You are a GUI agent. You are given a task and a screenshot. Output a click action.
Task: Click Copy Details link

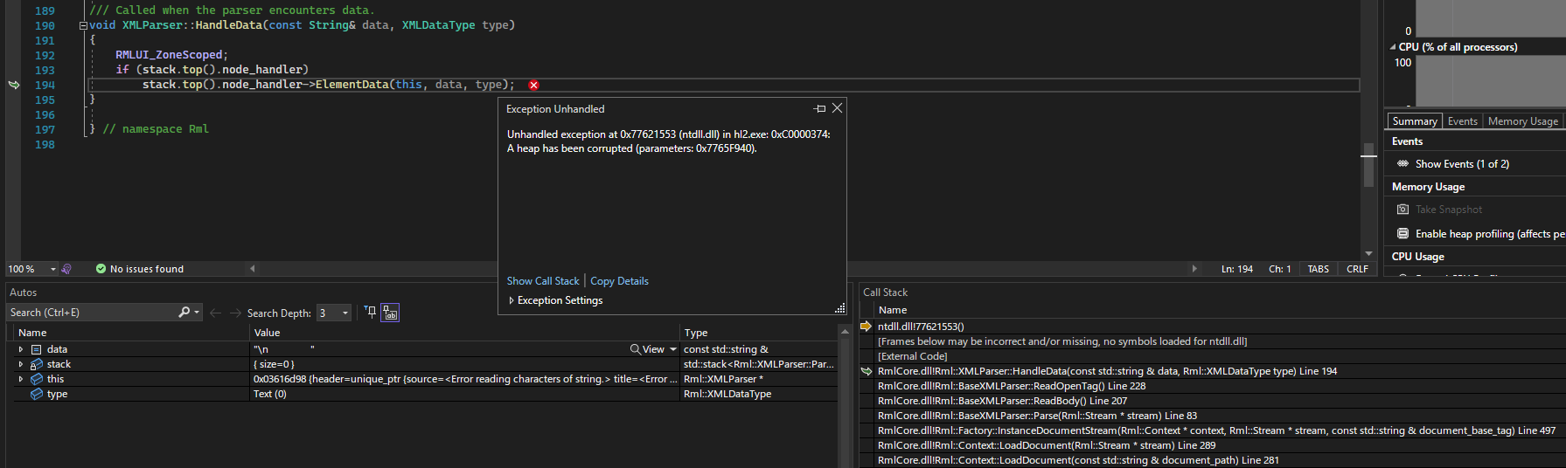(x=619, y=281)
